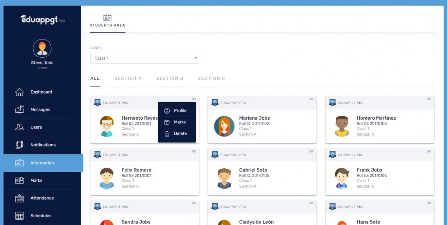Choose Delete in the student context menu
Image resolution: width=447 pixels, height=225 pixels.
[180, 134]
